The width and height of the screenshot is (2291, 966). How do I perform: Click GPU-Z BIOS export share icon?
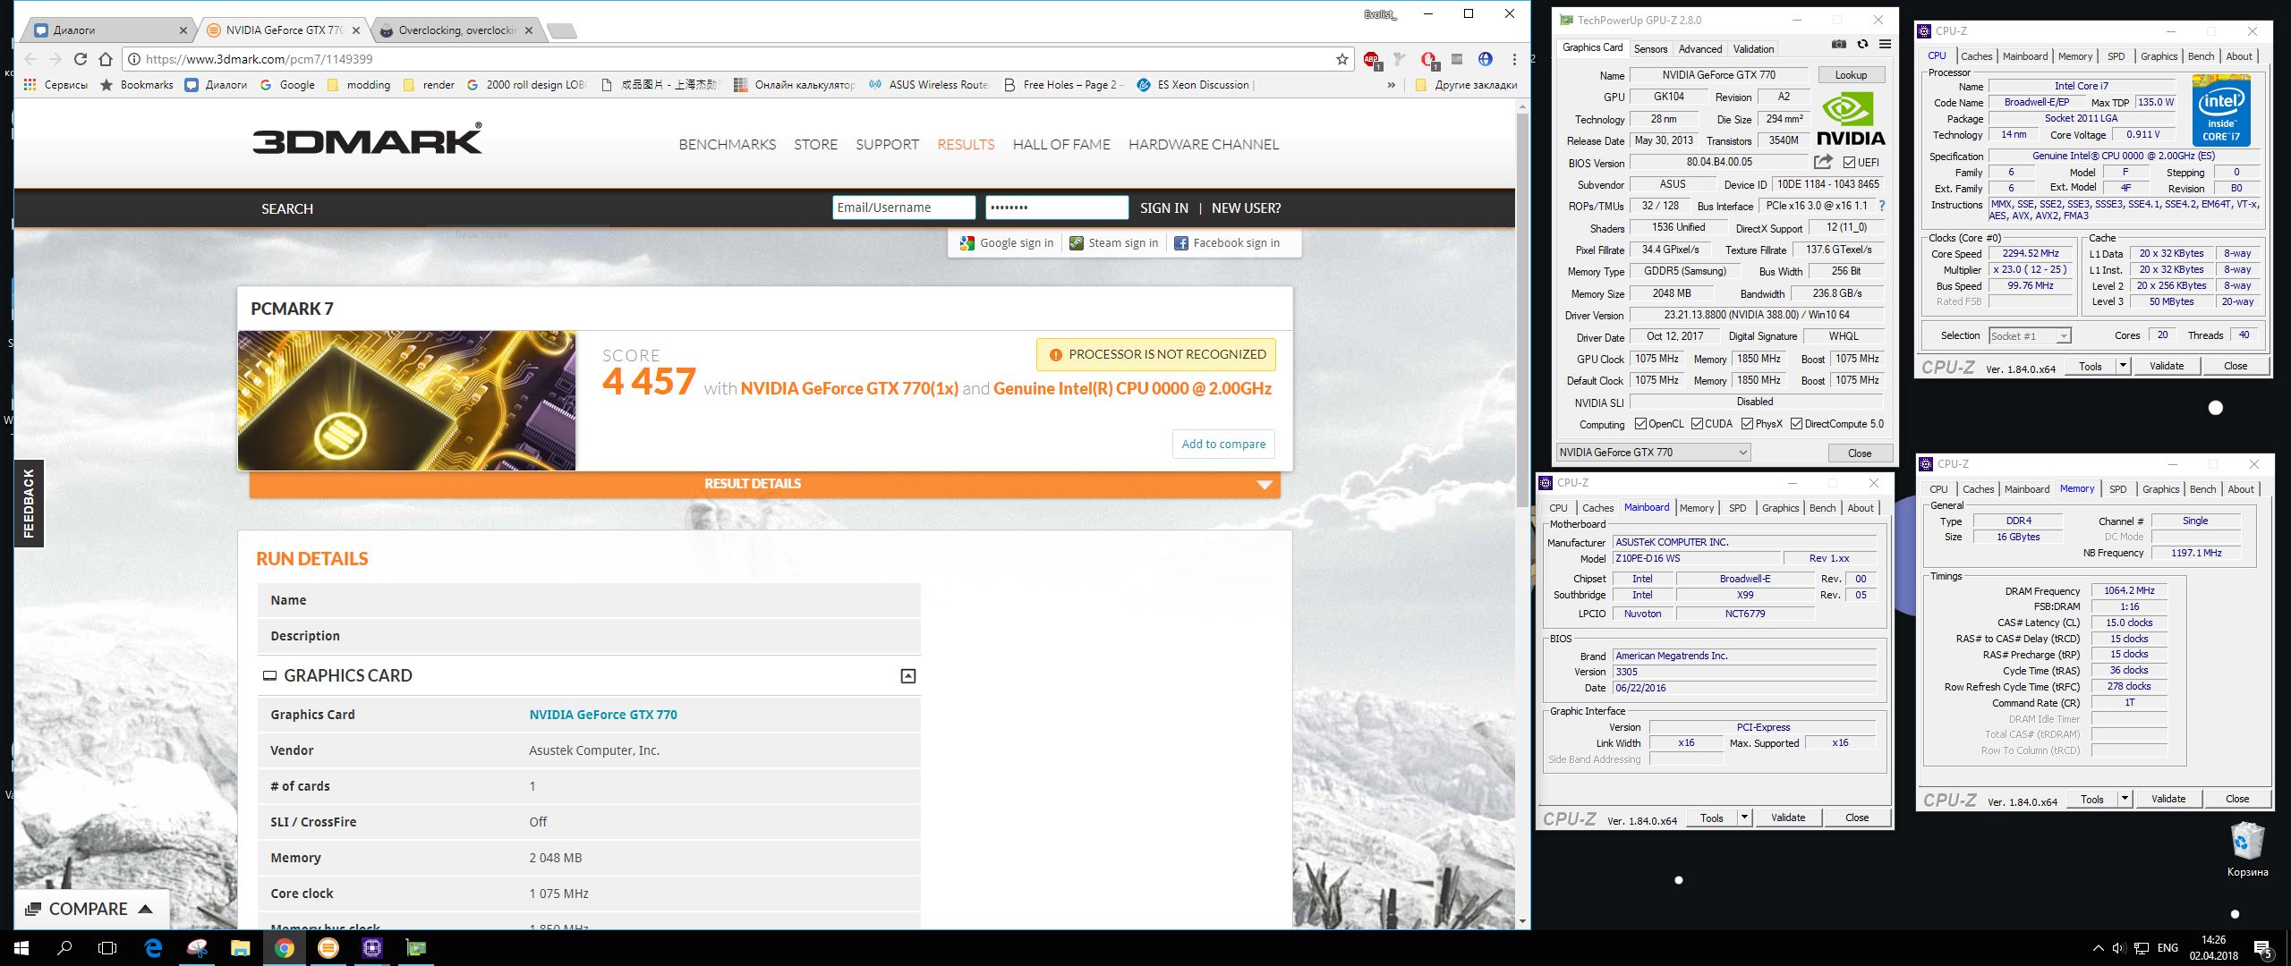pos(1823,162)
